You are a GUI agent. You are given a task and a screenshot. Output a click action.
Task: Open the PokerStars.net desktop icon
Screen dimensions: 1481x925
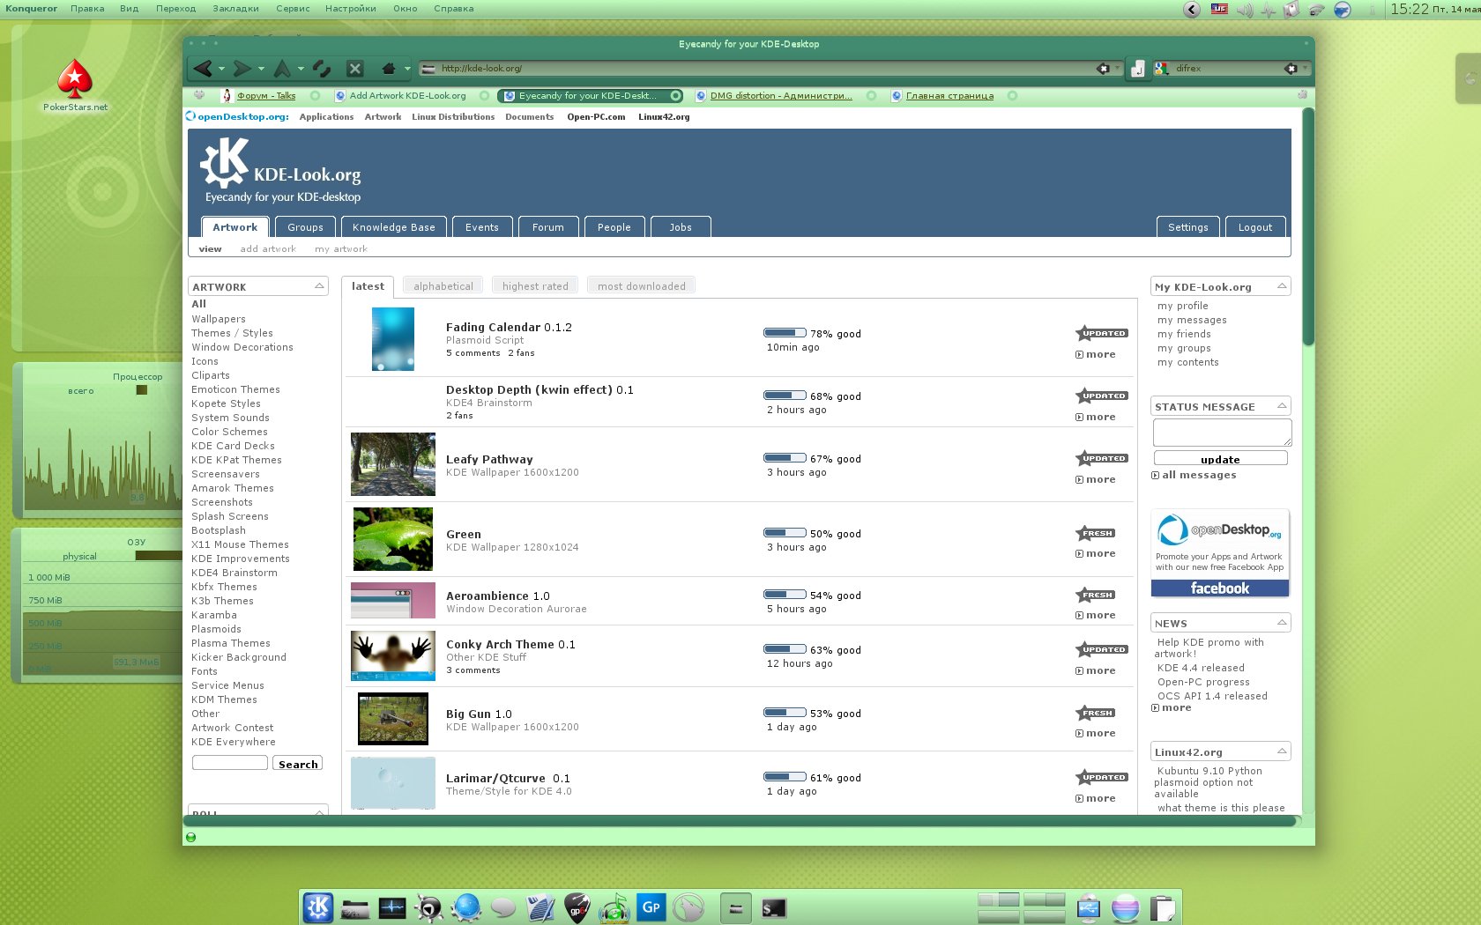pos(75,85)
